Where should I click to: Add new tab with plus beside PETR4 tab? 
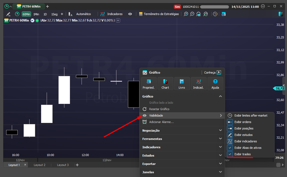point(47,7)
